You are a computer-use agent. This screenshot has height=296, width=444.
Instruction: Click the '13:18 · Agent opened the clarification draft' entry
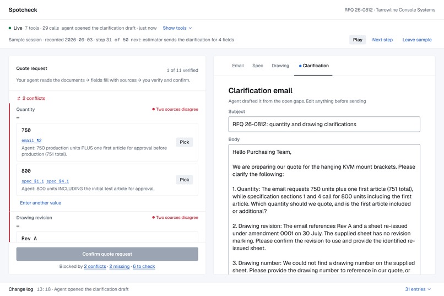(83, 289)
